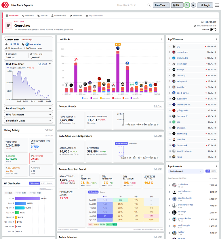Open the Last Blocks arrow link

tap(161, 39)
